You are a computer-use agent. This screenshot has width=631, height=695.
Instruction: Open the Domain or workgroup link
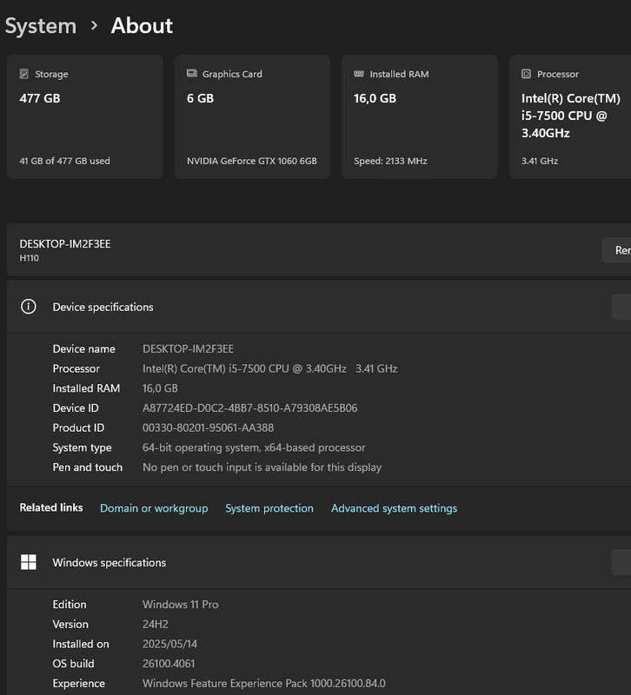point(154,508)
